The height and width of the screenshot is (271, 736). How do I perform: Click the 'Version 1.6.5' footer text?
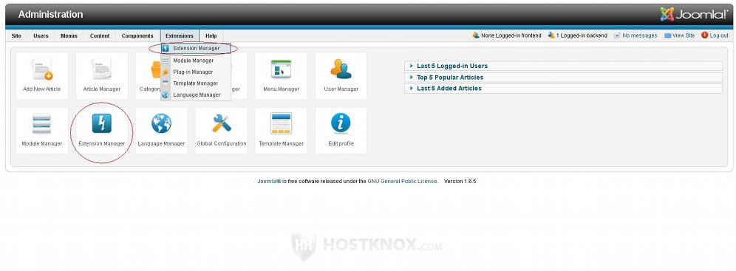click(460, 181)
